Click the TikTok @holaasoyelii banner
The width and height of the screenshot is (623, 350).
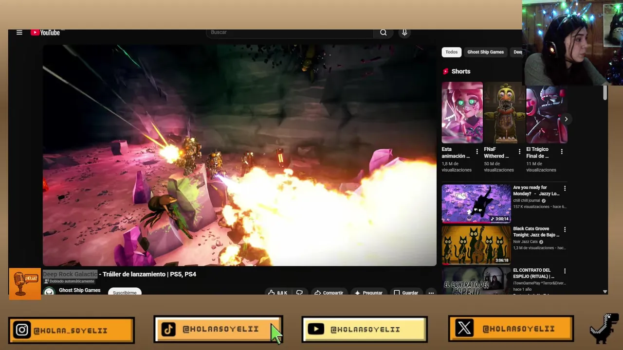tap(218, 329)
